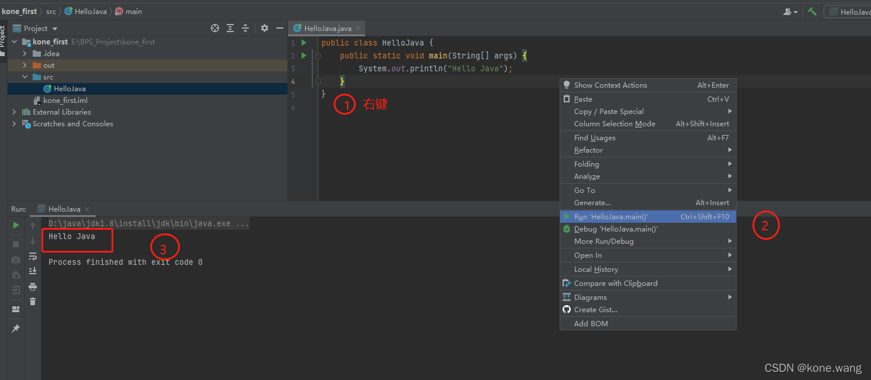Click the Expand All icon in Project panel

coord(230,28)
